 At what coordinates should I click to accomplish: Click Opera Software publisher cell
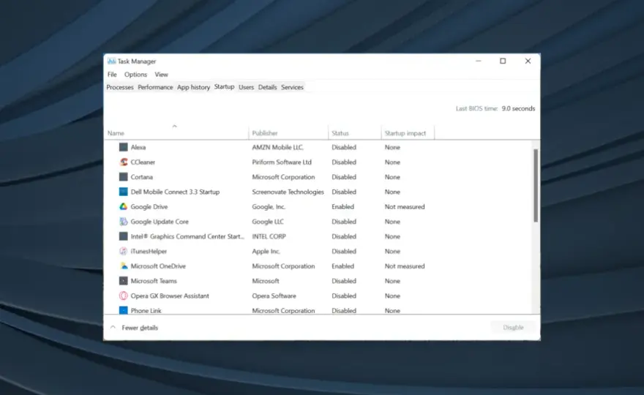point(274,296)
